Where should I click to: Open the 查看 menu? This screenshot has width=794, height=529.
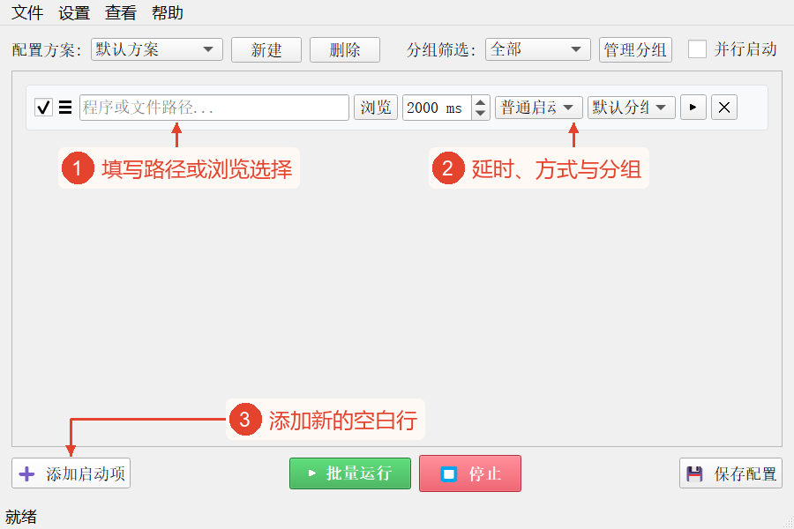[x=121, y=12]
